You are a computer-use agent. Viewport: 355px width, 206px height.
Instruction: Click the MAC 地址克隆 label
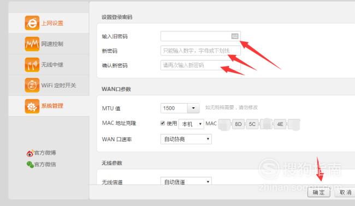[x=119, y=123]
